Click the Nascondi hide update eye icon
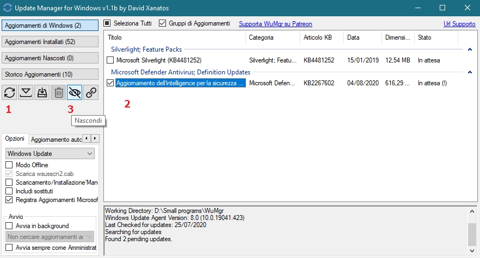This screenshot has width=480, height=258. click(75, 92)
